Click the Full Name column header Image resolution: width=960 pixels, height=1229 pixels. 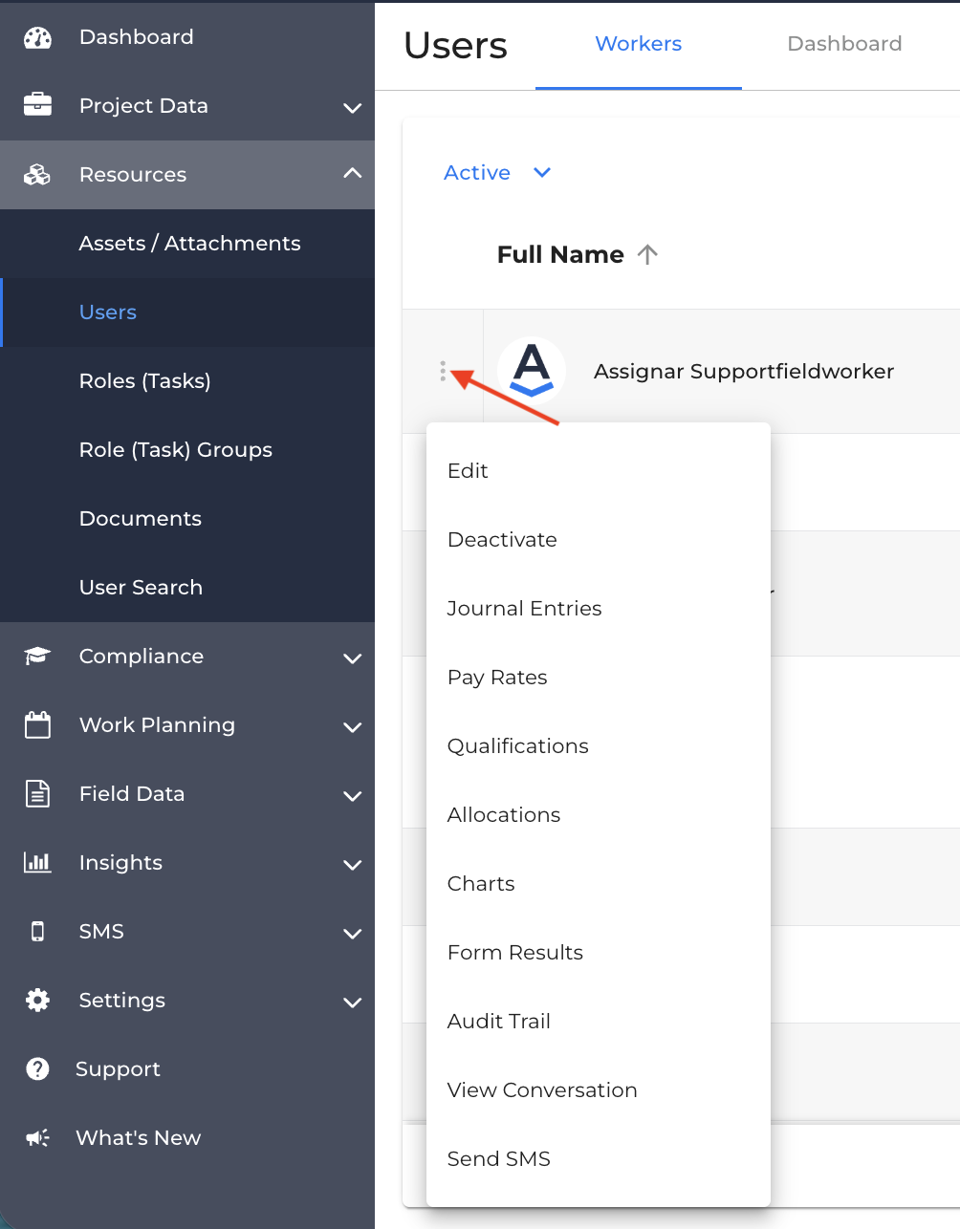560,254
